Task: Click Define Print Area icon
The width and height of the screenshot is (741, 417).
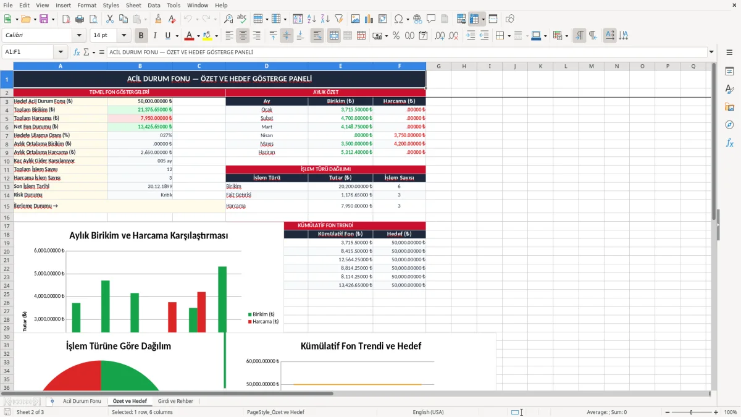Action: pyautogui.click(x=461, y=19)
